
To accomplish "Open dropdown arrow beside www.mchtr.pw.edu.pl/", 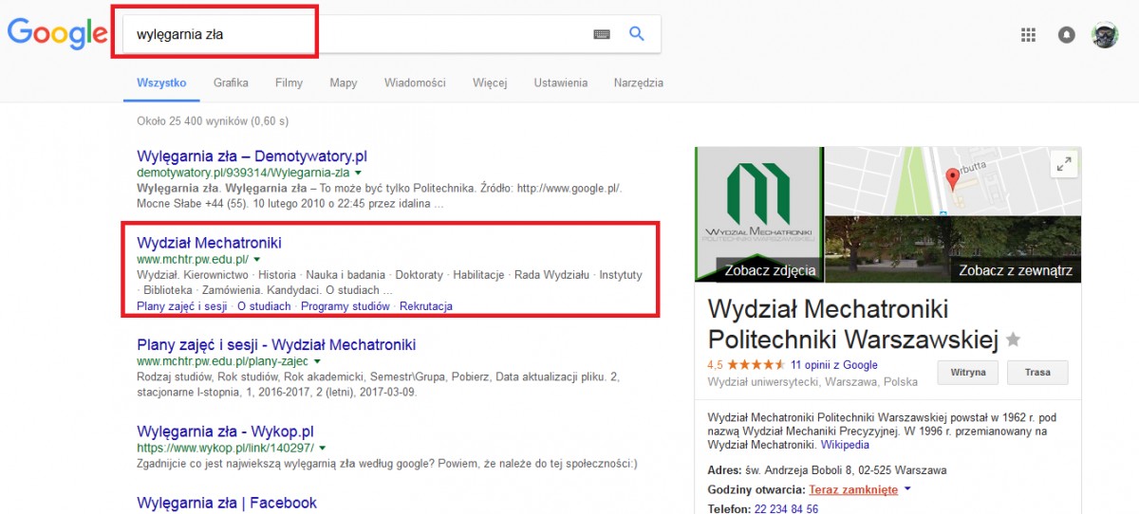I will coord(257,259).
